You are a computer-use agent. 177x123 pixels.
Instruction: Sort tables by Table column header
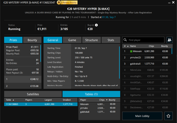click(x=9, y=100)
